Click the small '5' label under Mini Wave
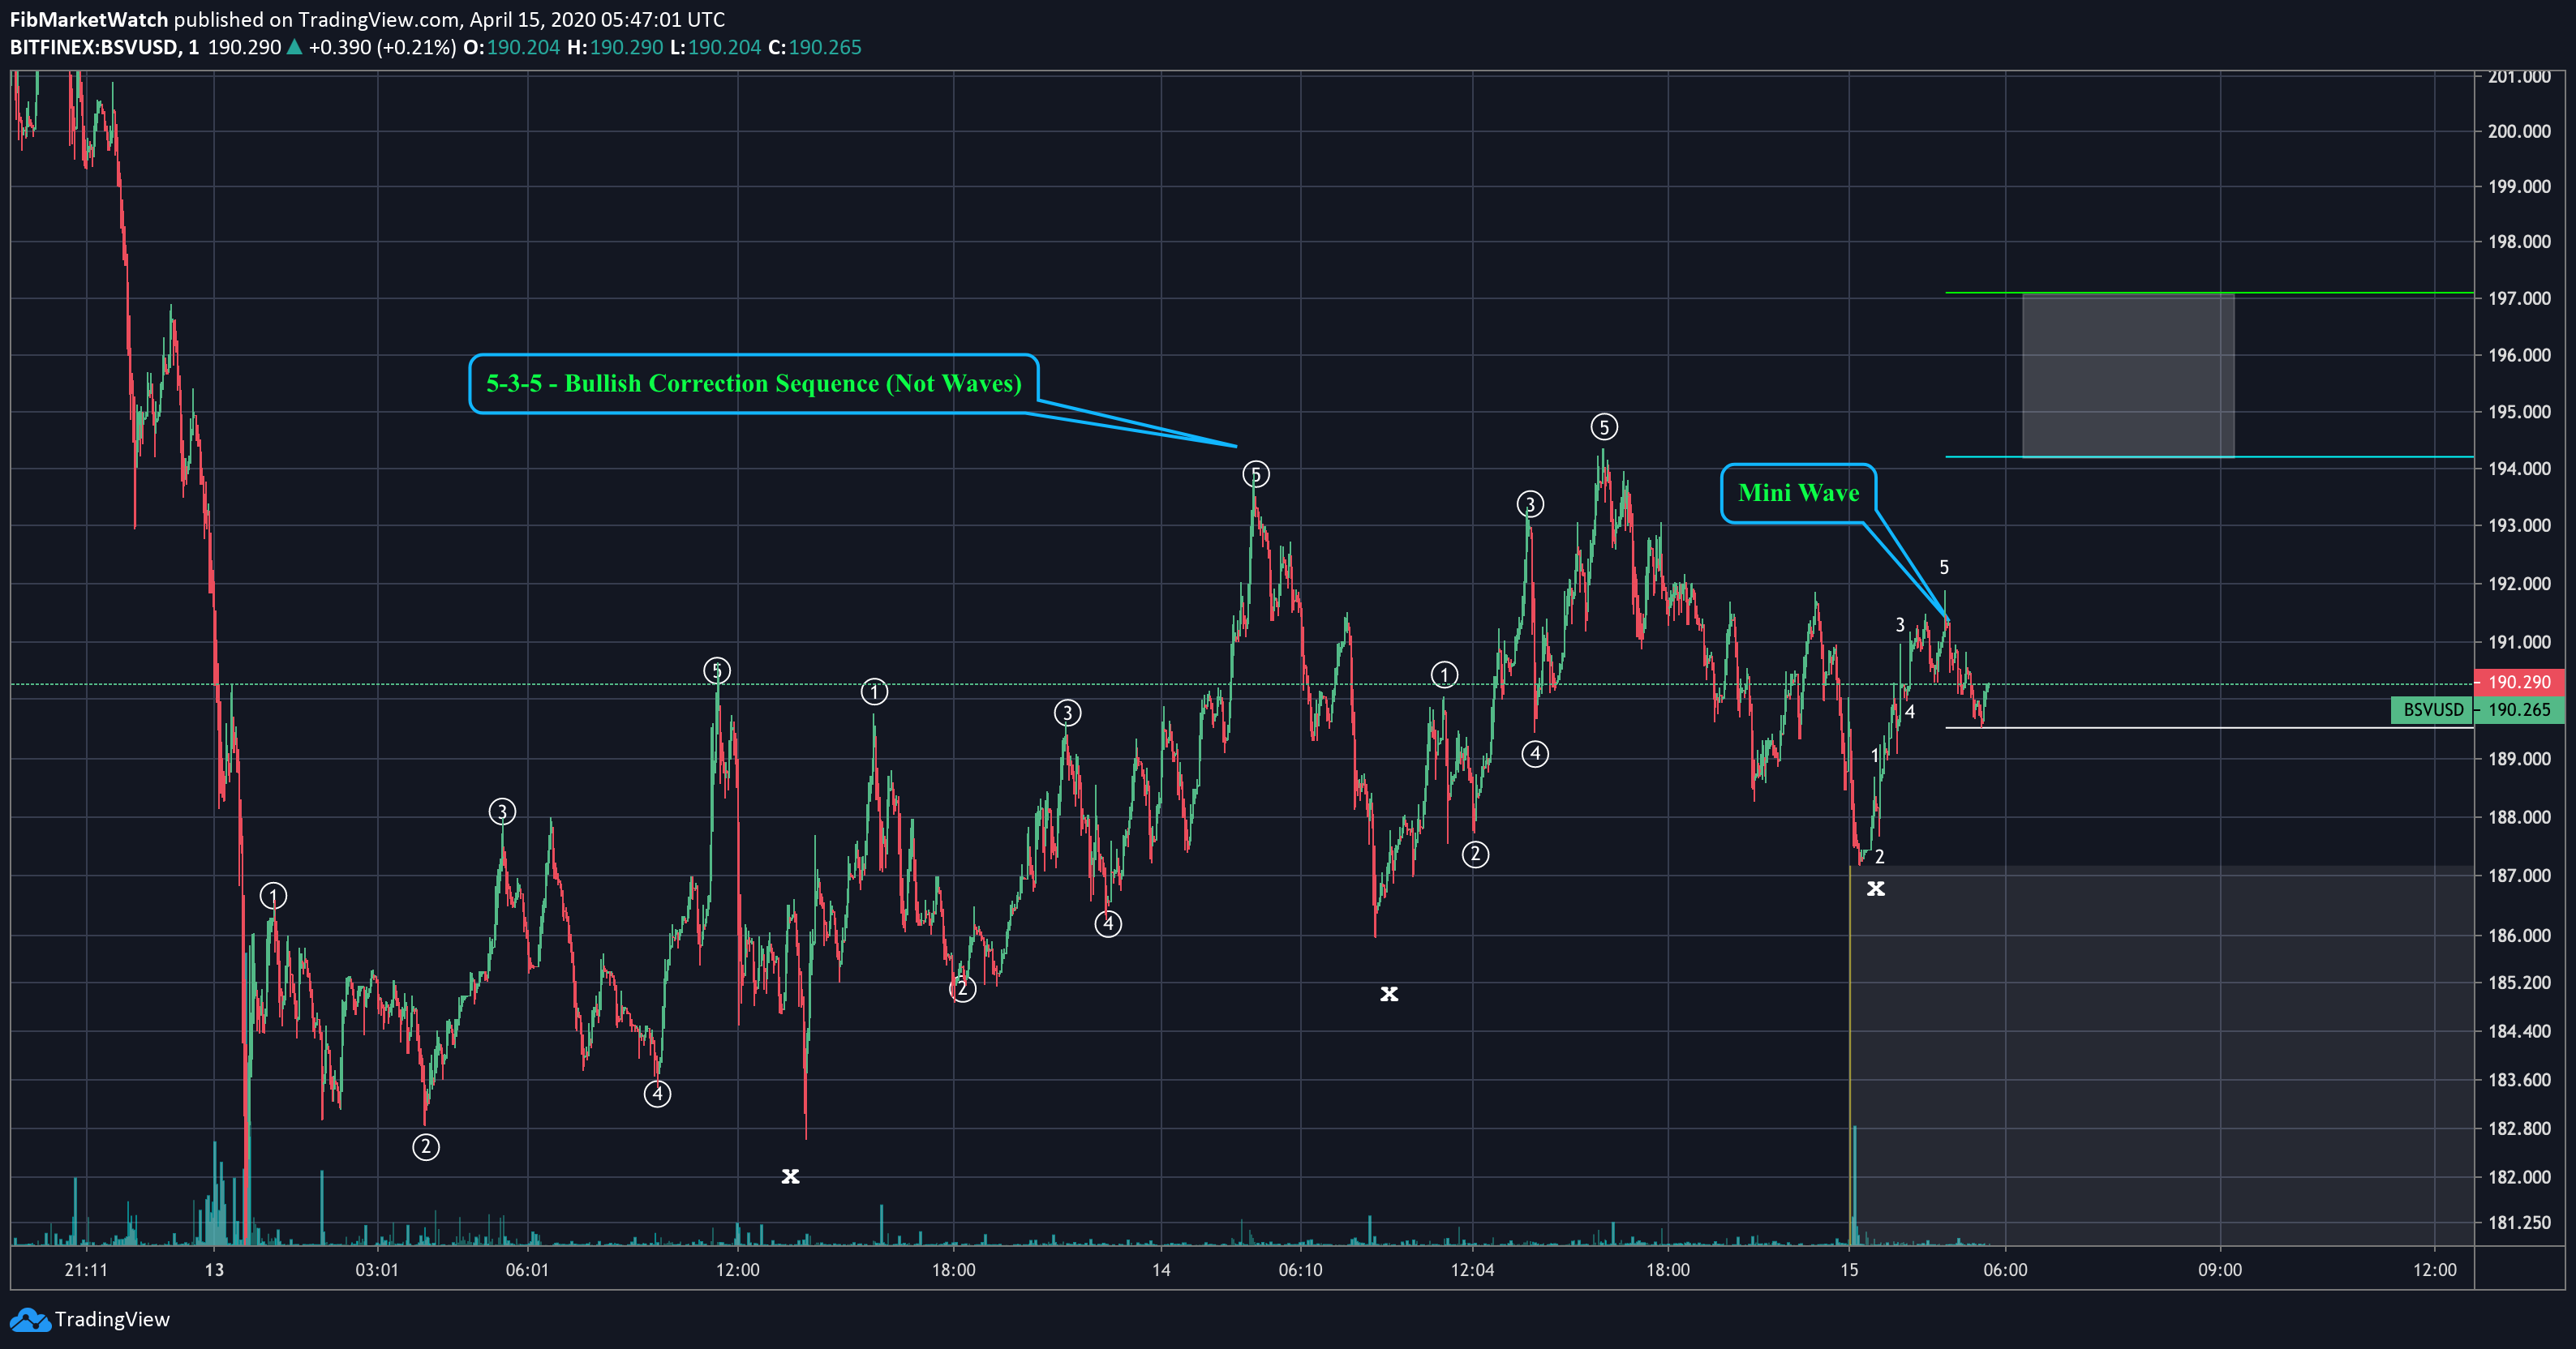 pyautogui.click(x=1944, y=567)
